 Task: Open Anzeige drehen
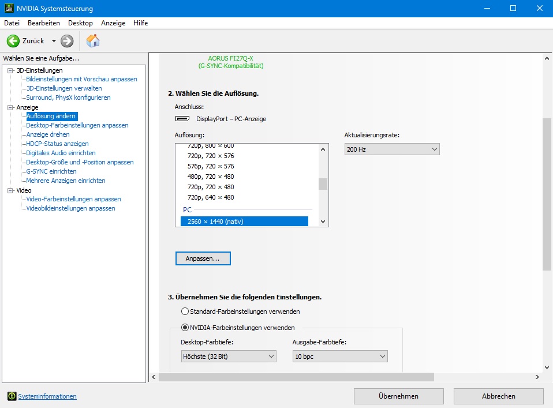pos(48,134)
